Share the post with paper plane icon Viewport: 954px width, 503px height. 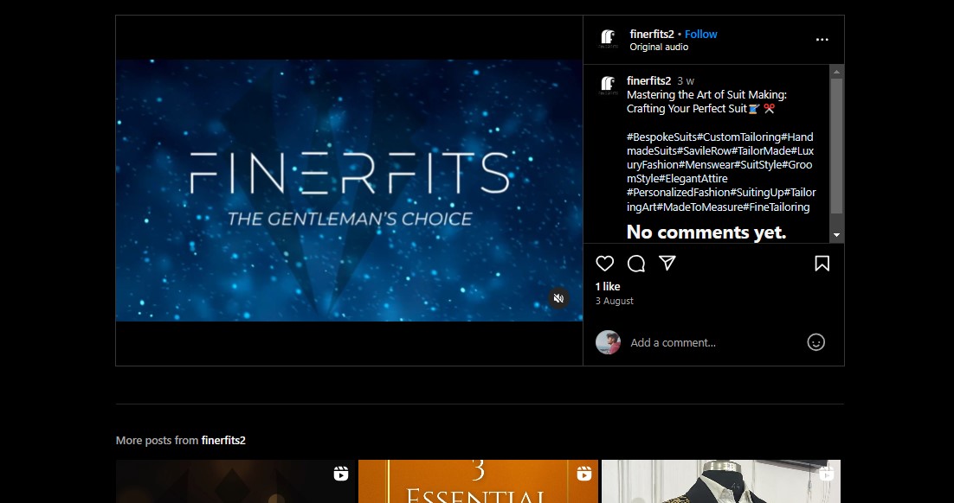point(667,263)
